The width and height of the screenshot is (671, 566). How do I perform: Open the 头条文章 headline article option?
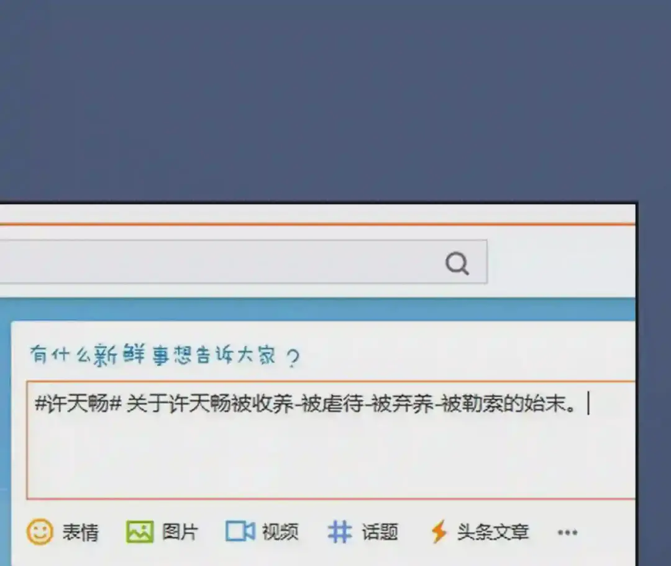tap(493, 532)
